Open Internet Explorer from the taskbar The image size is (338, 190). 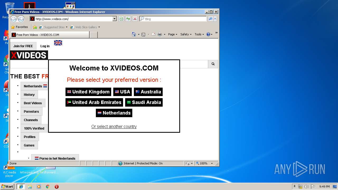(x=21, y=187)
